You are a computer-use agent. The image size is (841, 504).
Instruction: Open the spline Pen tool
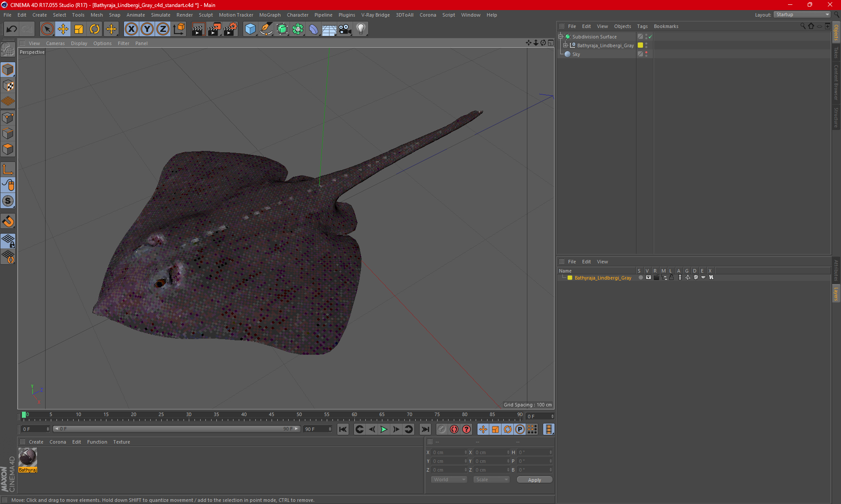(x=266, y=29)
